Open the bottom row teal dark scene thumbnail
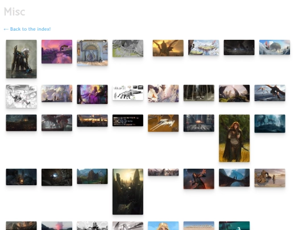The width and height of the screenshot is (307, 230). 234,225
